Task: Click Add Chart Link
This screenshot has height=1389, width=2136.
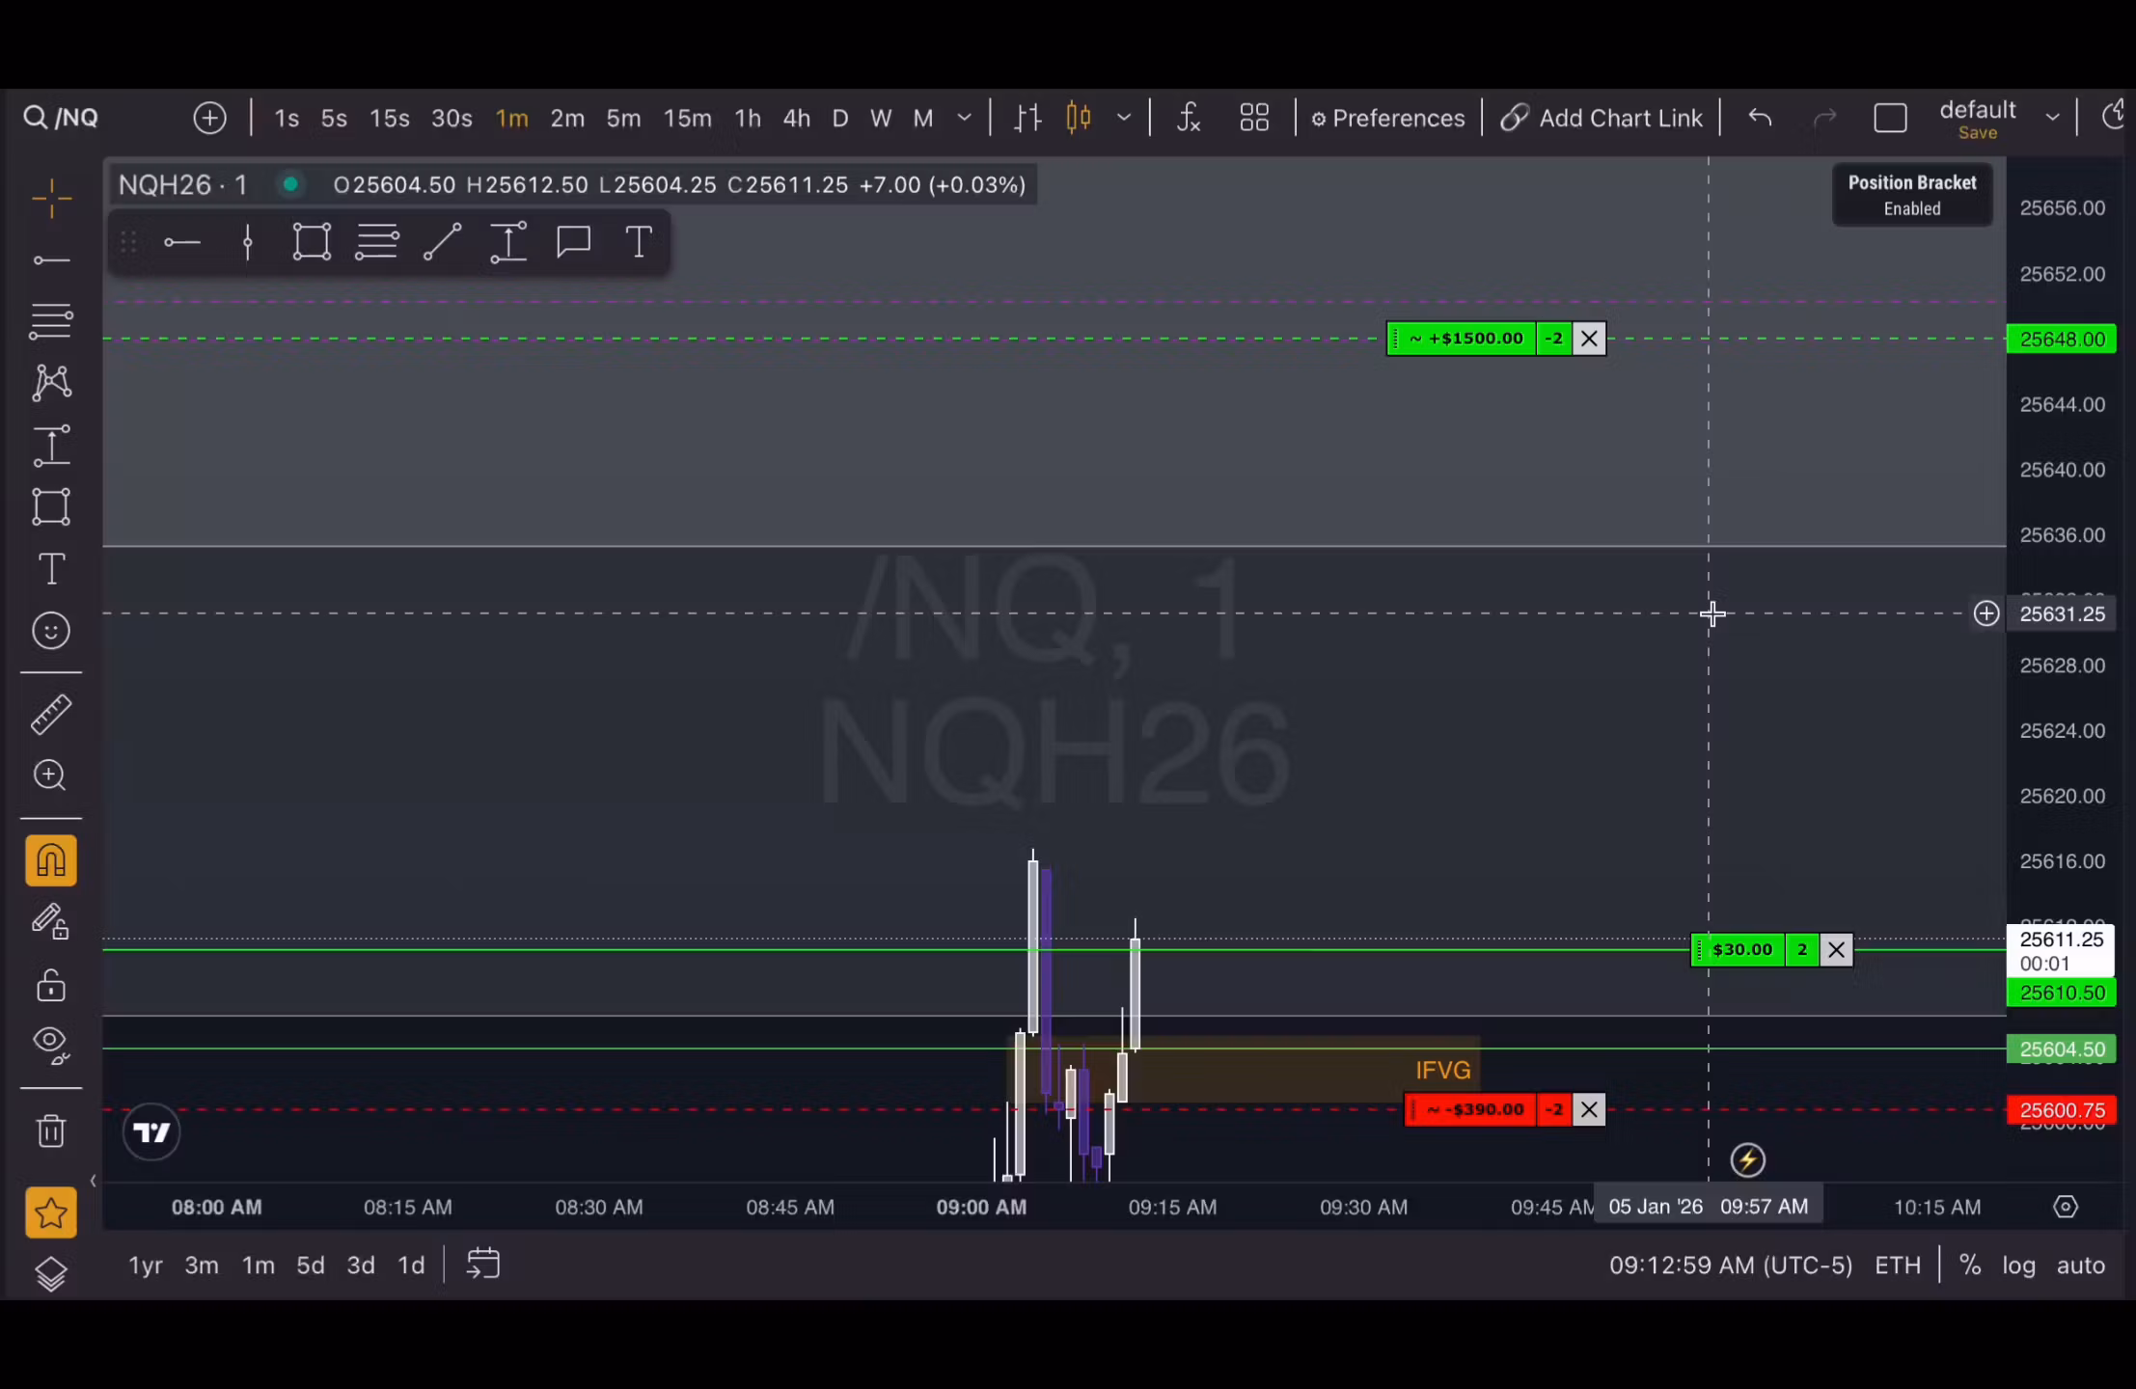Action: (x=1602, y=118)
